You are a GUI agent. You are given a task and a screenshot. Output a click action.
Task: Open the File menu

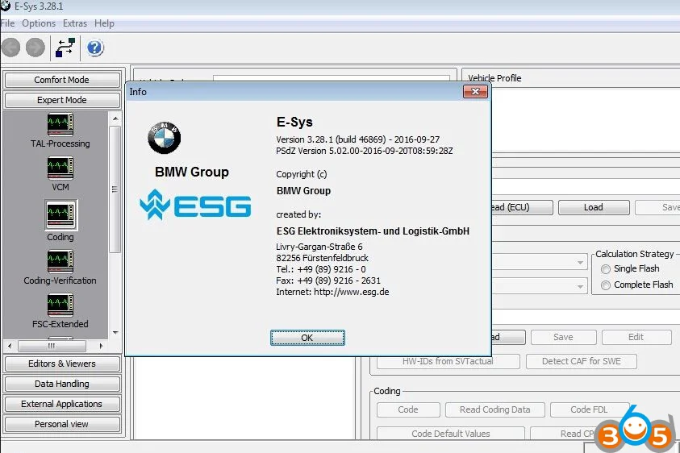point(7,23)
